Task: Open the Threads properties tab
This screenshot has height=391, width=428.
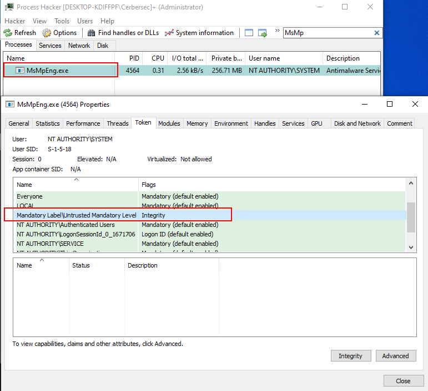Action: (x=118, y=123)
